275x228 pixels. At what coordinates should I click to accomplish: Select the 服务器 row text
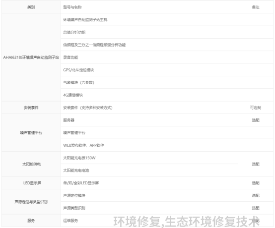pos(69,120)
